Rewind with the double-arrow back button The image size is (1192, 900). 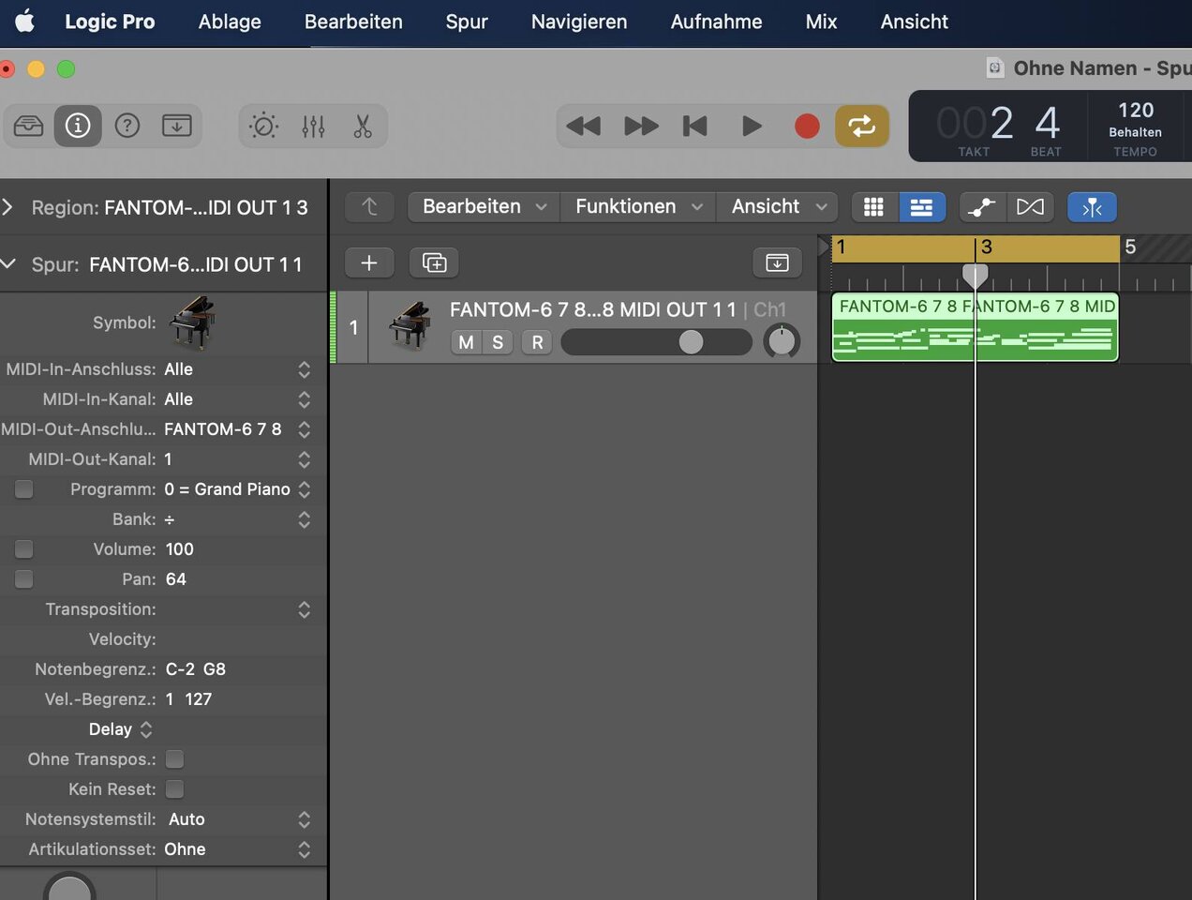point(583,126)
